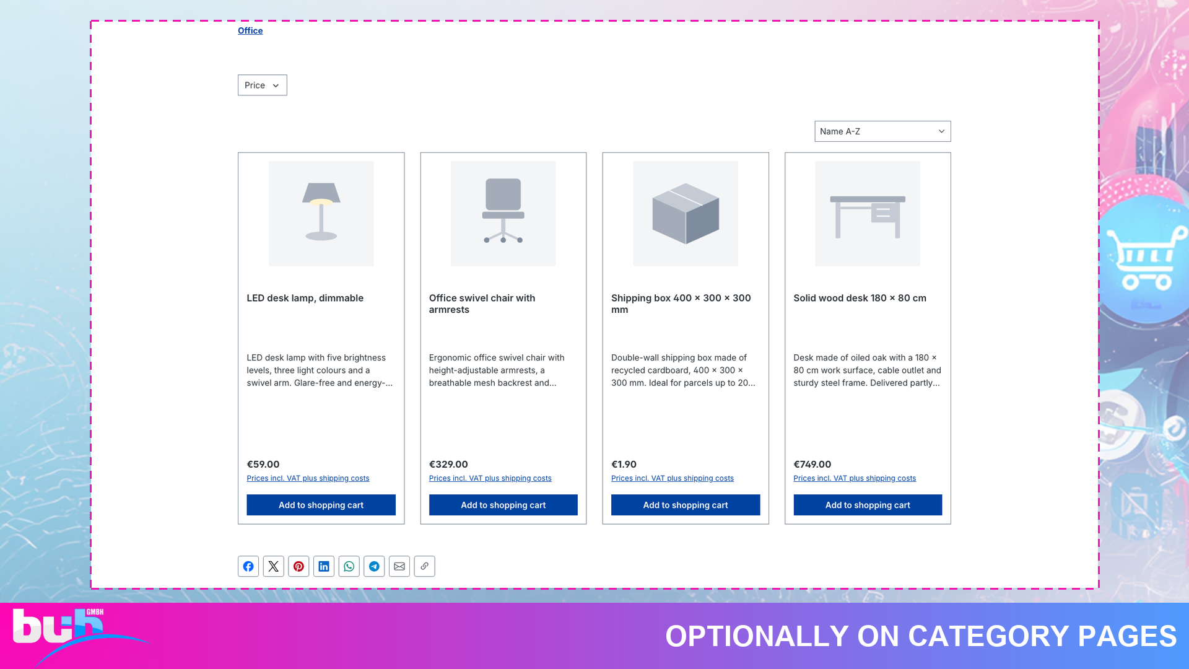Add office swivel chair to shopping cart
The height and width of the screenshot is (669, 1189).
503,505
